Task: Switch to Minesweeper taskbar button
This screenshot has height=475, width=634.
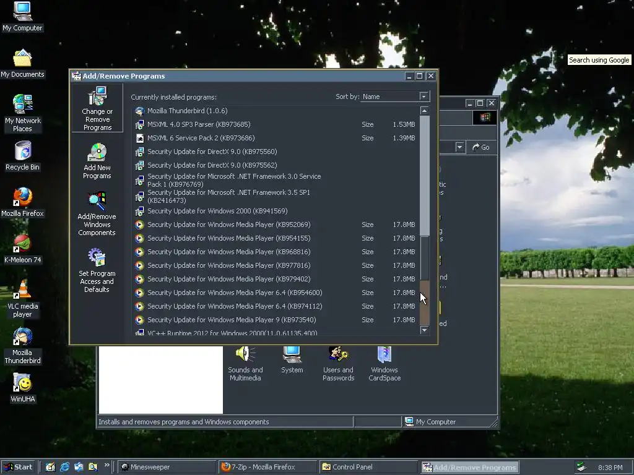Action: [167, 467]
